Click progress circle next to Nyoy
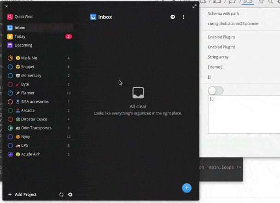The image size is (280, 203). coord(10,137)
